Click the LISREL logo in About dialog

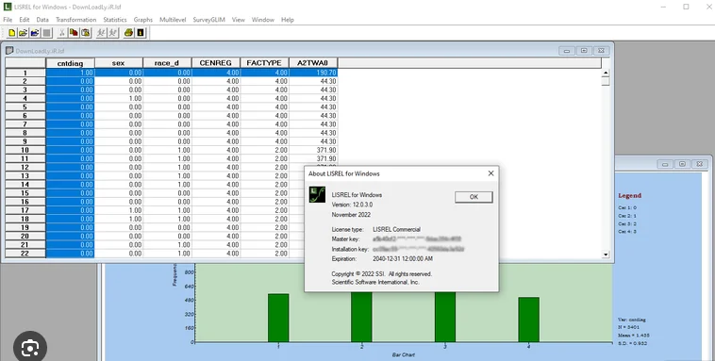pyautogui.click(x=317, y=194)
